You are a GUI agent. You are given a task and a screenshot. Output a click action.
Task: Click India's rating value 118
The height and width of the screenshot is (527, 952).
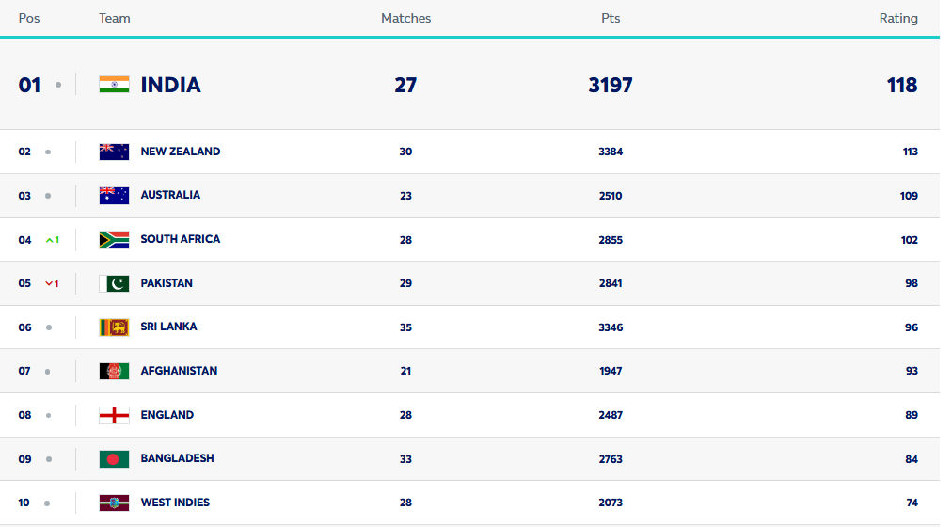pyautogui.click(x=901, y=85)
